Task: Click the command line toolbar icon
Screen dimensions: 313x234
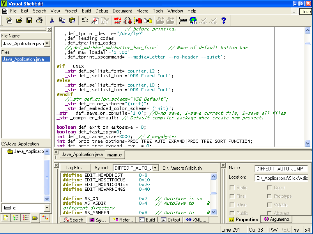Action: [x=183, y=20]
